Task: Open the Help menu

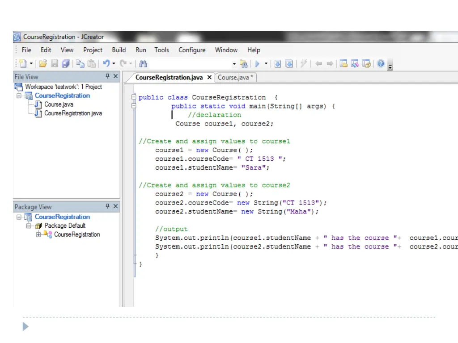Action: pyautogui.click(x=254, y=50)
